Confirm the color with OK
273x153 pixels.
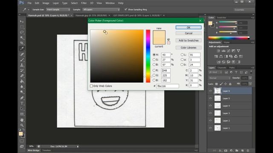[x=189, y=27]
